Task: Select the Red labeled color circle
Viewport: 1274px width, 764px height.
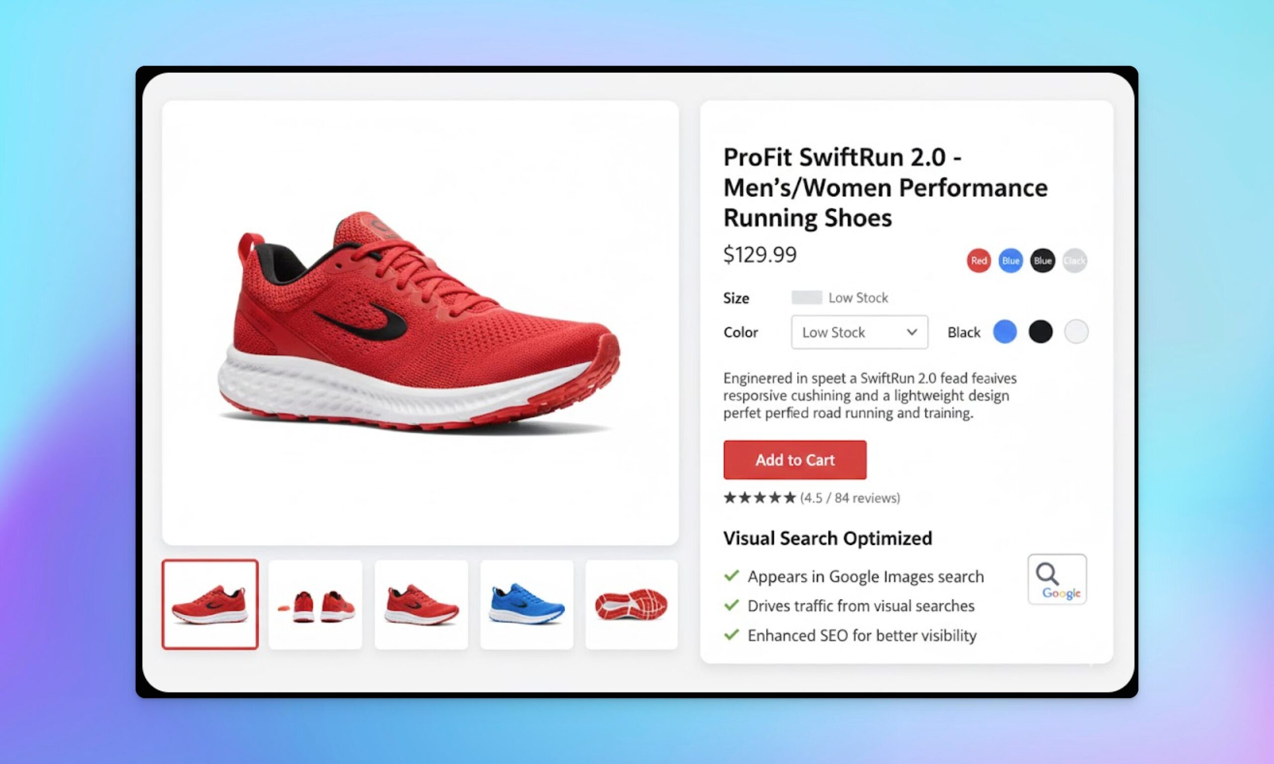Action: pos(978,261)
